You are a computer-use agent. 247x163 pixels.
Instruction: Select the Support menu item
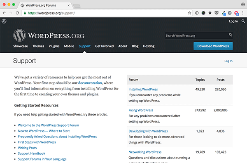click(x=84, y=46)
